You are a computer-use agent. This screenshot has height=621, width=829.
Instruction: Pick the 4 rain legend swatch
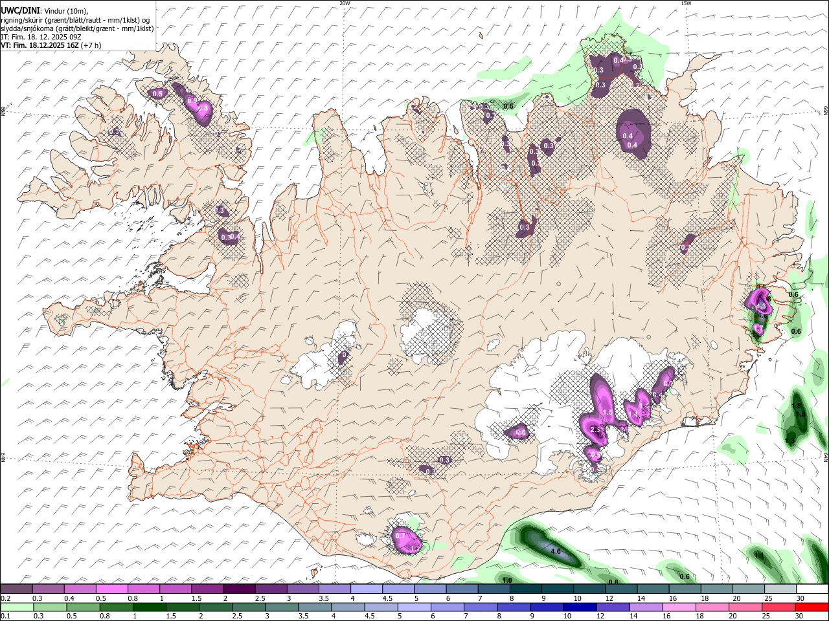coord(348,607)
